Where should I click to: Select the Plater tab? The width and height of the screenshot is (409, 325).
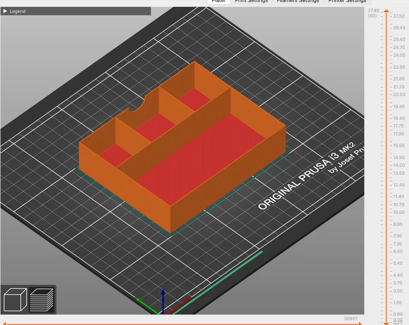218,1
